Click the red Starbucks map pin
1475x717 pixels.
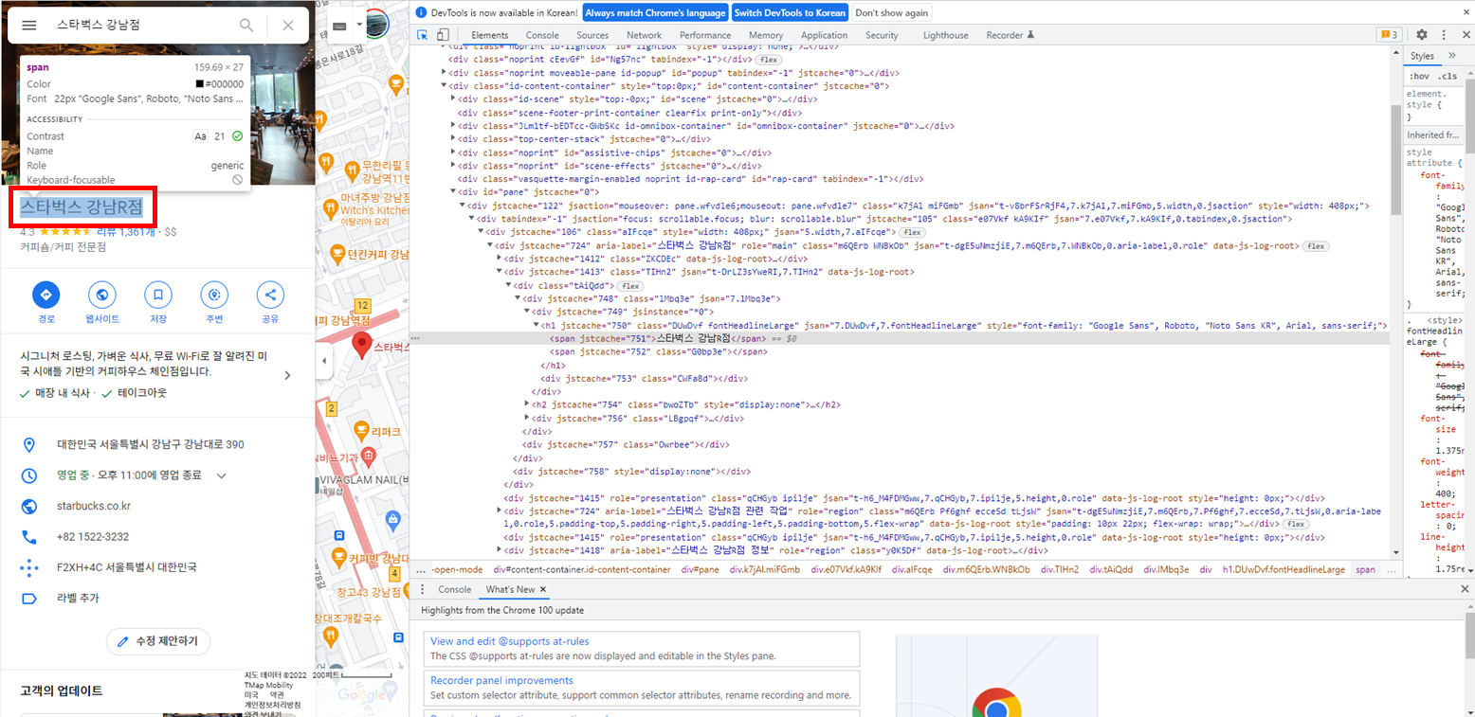coord(361,345)
